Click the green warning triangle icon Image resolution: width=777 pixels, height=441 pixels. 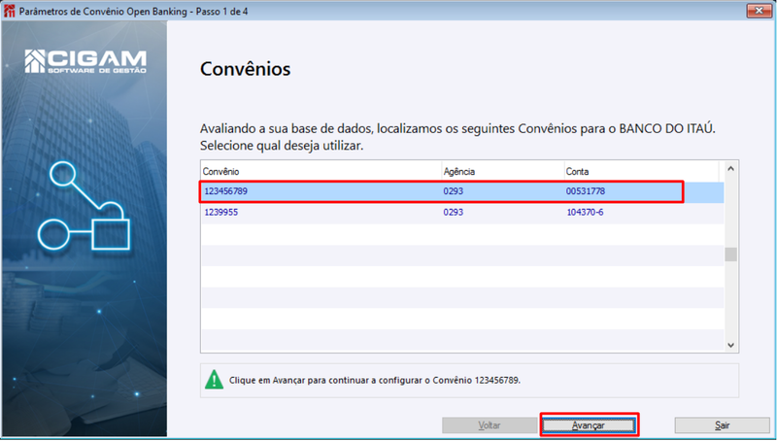coord(214,380)
